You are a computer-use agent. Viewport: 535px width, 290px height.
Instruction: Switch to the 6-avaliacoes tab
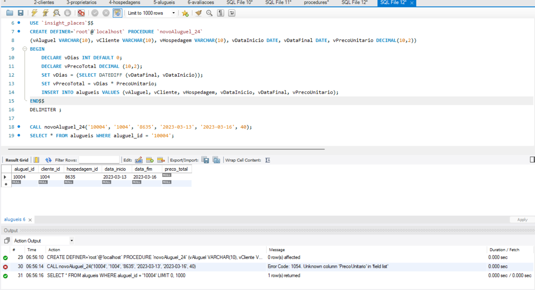click(x=201, y=3)
